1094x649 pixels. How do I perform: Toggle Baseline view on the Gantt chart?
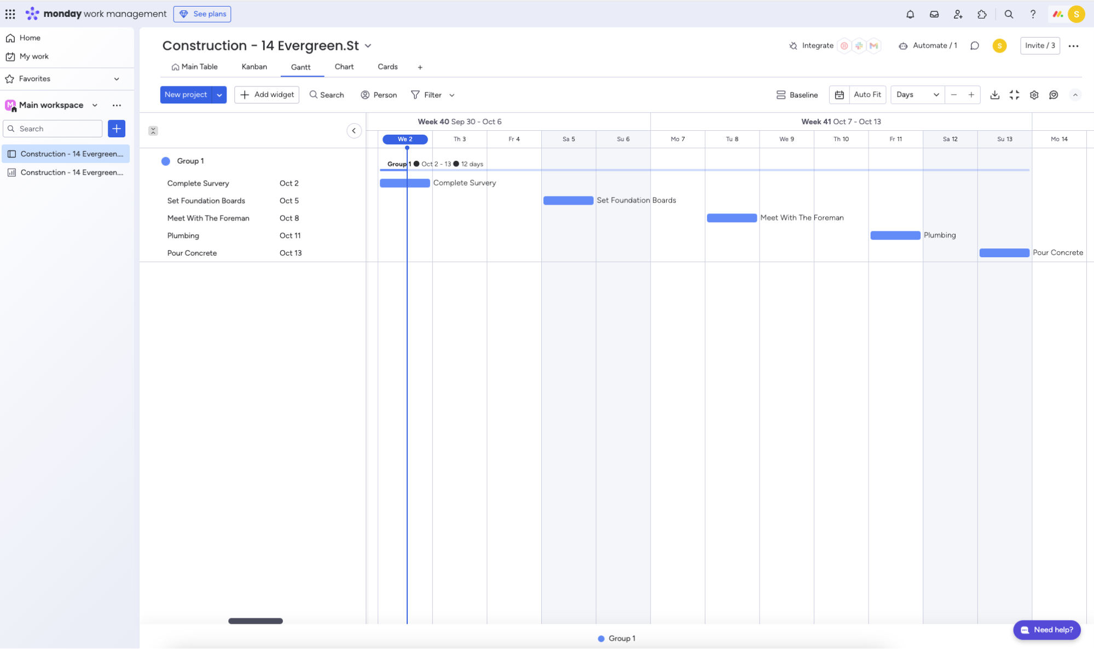tap(797, 95)
